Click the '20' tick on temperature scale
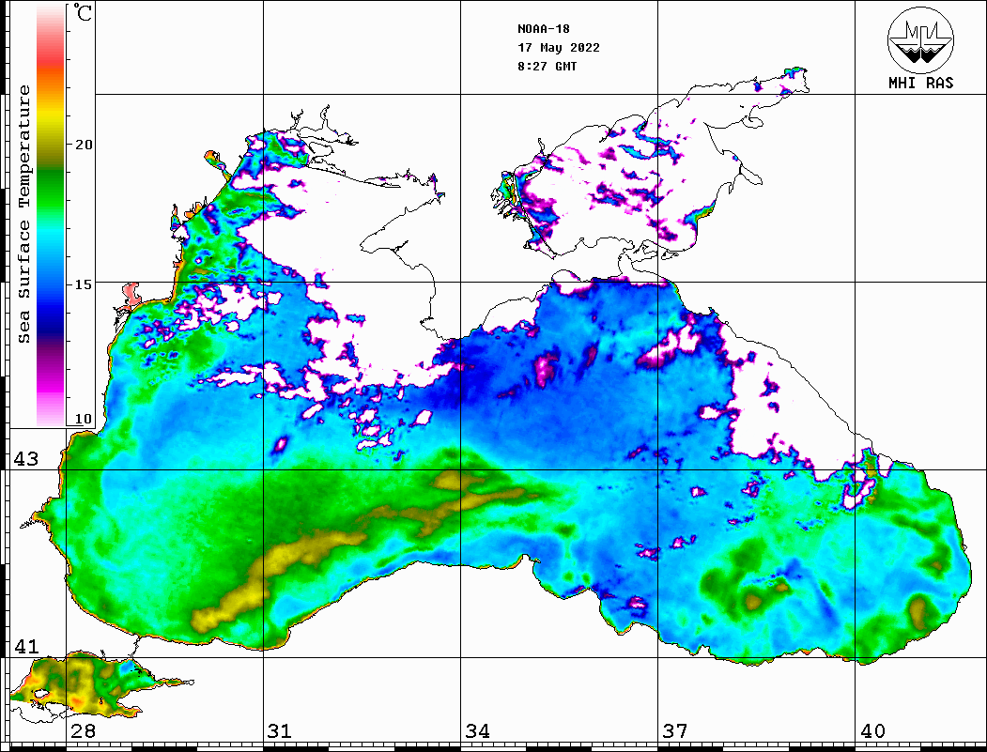The height and width of the screenshot is (752, 987). [x=83, y=144]
